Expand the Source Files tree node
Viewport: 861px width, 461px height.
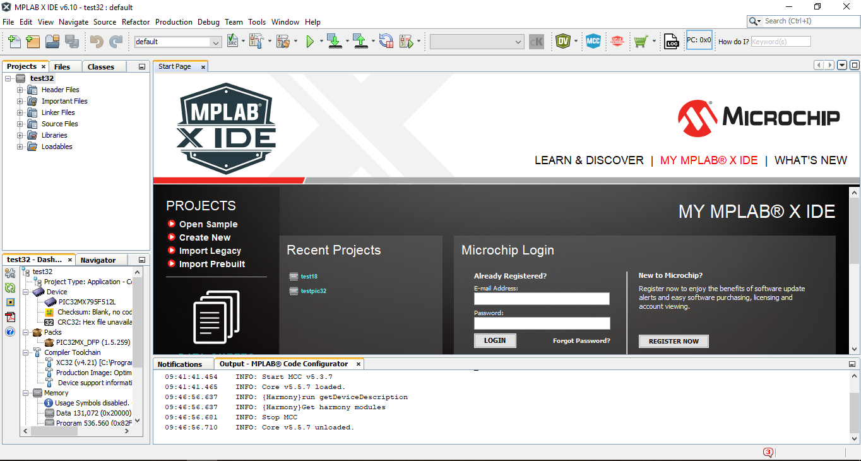click(x=20, y=124)
